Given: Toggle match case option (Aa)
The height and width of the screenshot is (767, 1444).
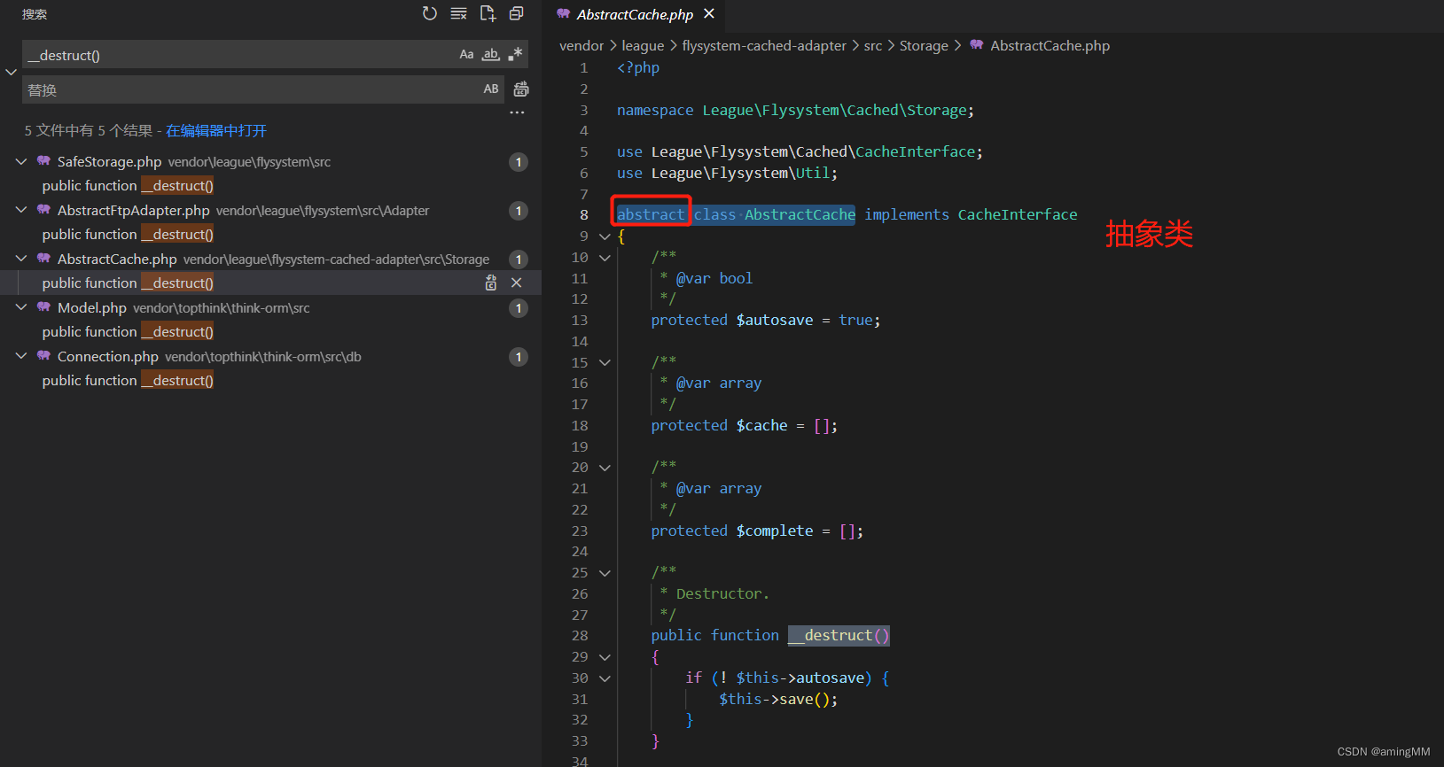Looking at the screenshot, I should (466, 55).
